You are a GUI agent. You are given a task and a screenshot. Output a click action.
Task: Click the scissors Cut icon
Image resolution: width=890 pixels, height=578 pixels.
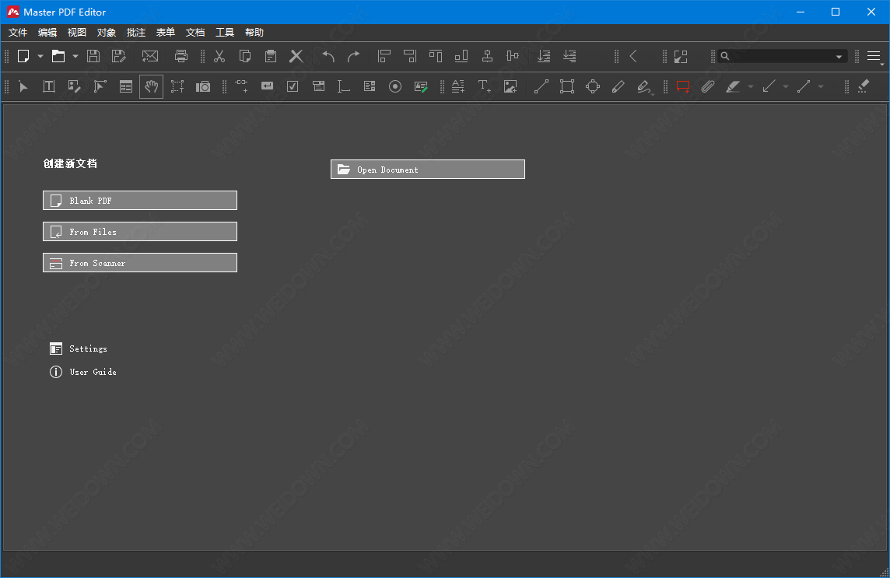coord(219,56)
